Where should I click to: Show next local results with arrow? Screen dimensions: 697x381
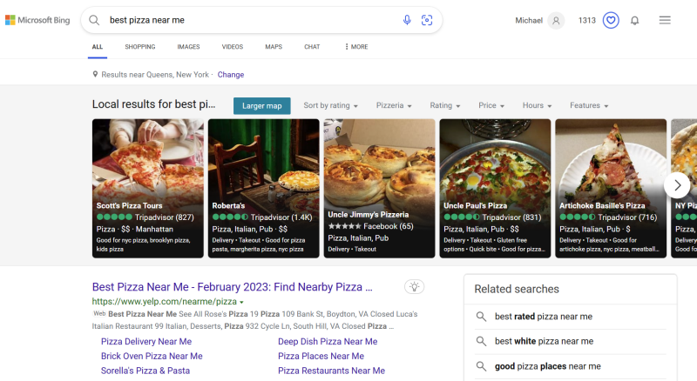point(677,185)
